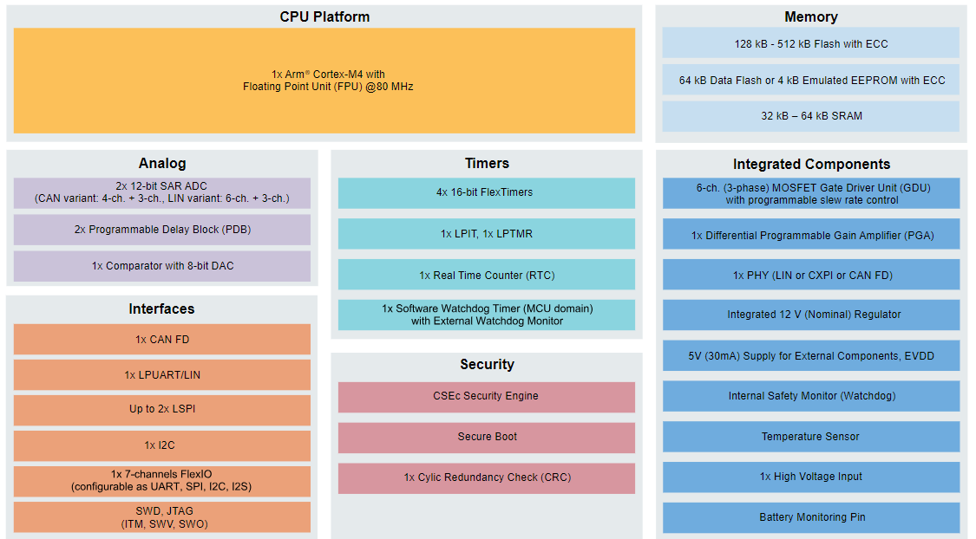Image resolution: width=976 pixels, height=539 pixels.
Task: Click the CSEc Security Engine block
Action: click(x=486, y=397)
